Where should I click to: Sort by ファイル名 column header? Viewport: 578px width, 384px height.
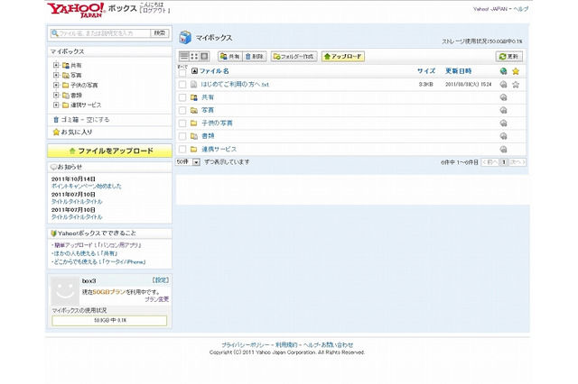214,71
